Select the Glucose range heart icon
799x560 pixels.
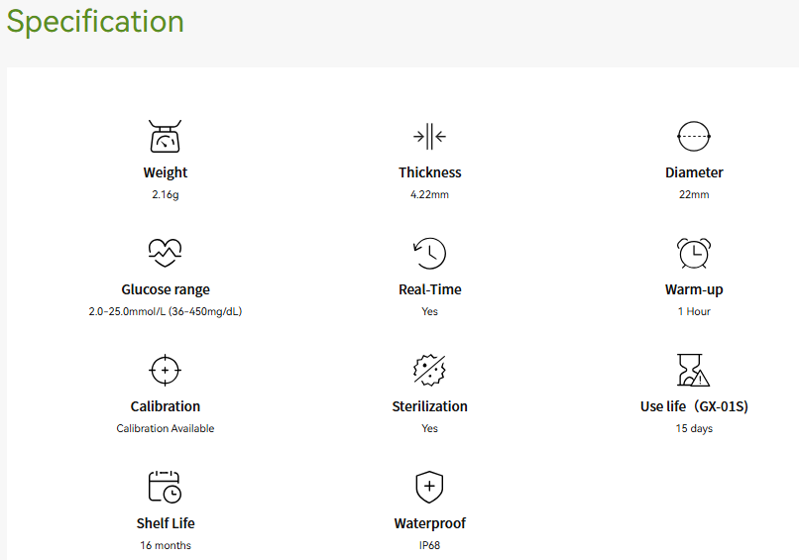166,253
